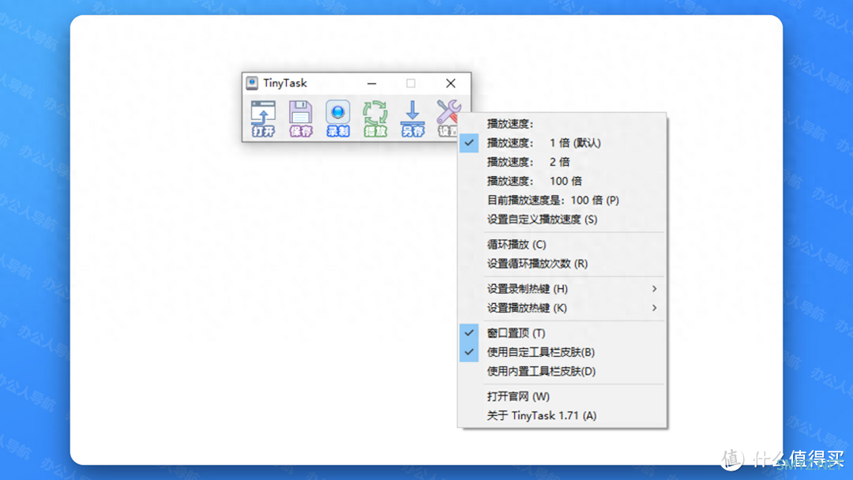Select playback speed 2 倍
853x480 pixels.
[562, 162]
